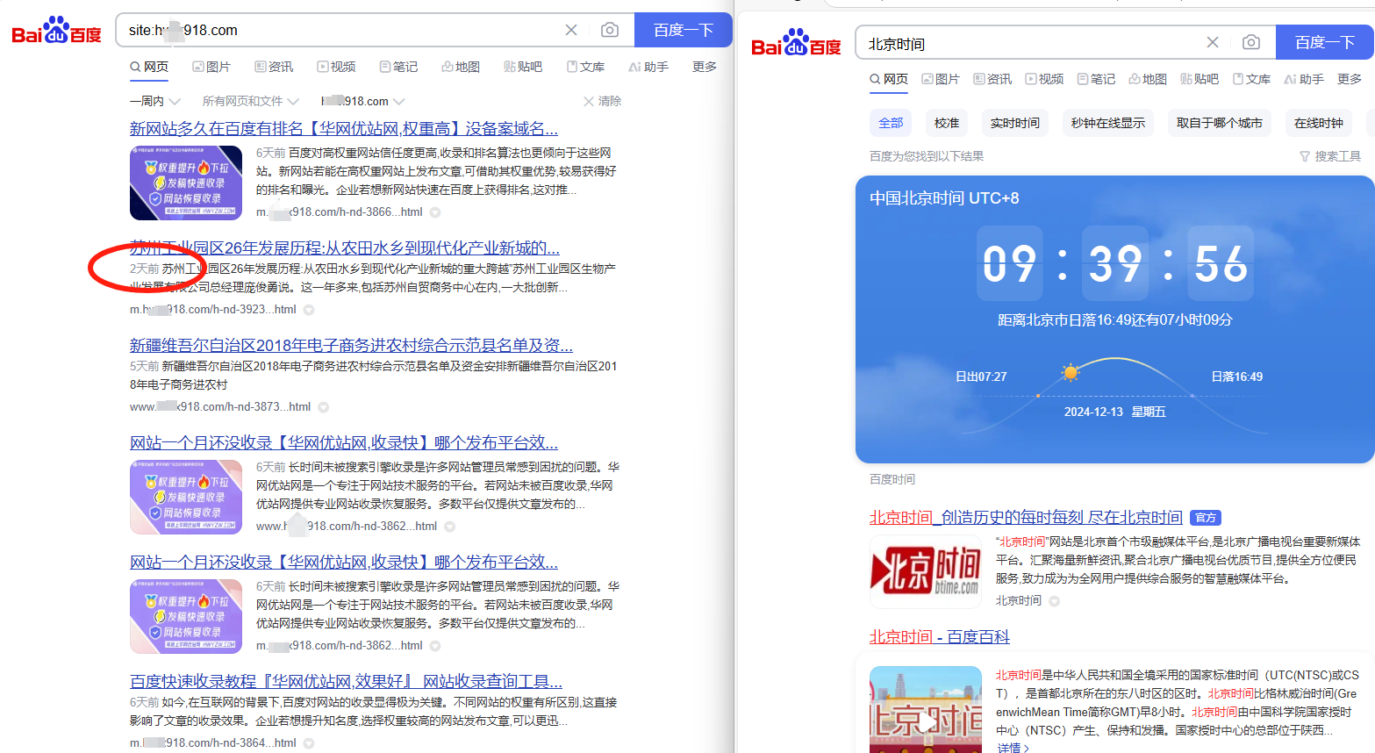Click 百度一下 button for the site: query
1375x753 pixels.
pos(683,30)
